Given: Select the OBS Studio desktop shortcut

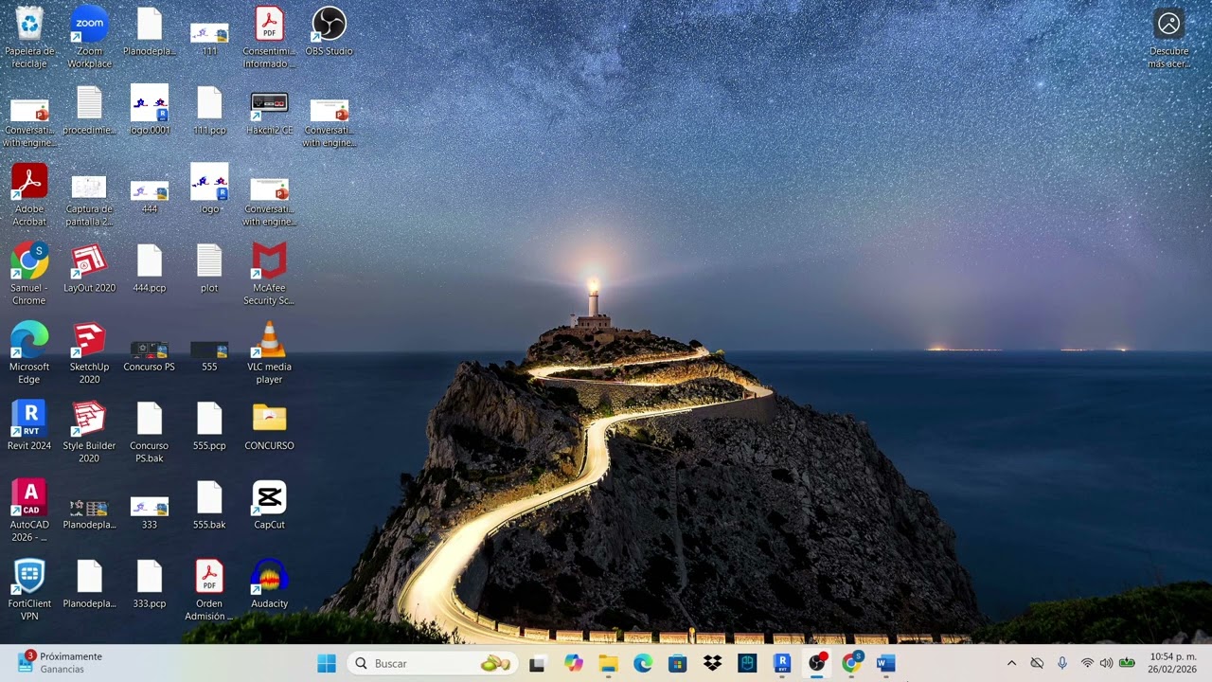Looking at the screenshot, I should [329, 31].
